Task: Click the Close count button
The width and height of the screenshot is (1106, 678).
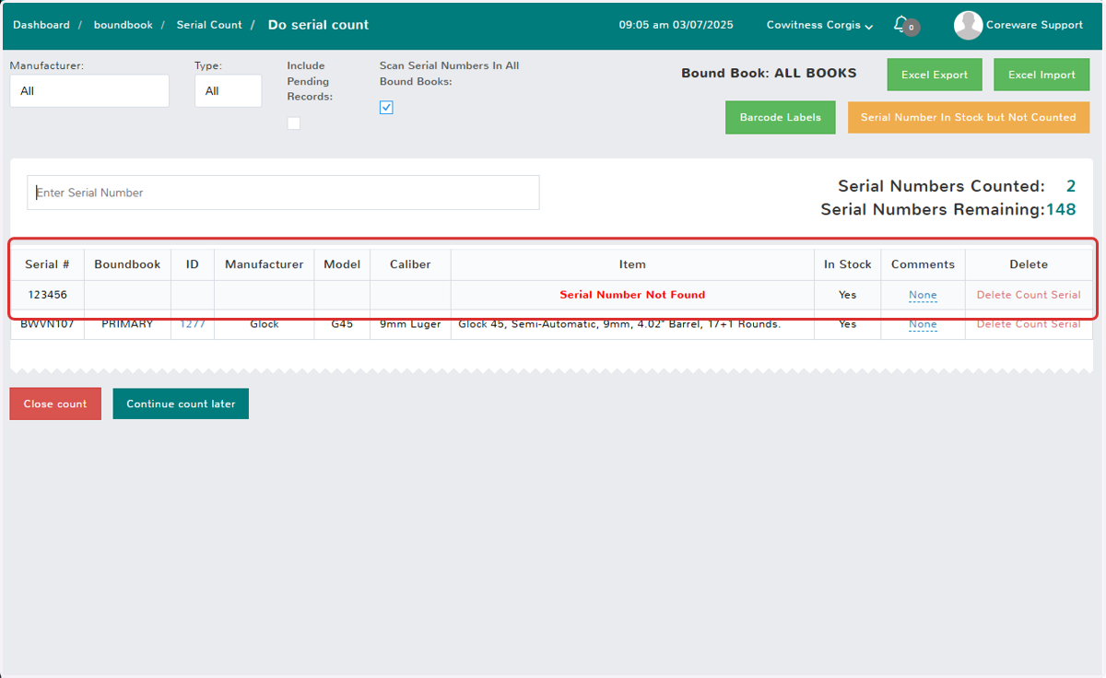Action: (55, 403)
